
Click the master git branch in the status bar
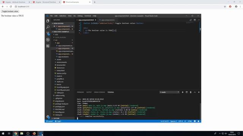(x=50, y=121)
